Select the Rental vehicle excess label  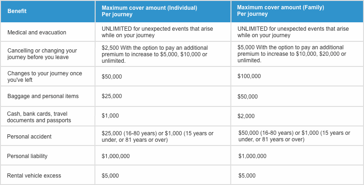pyautogui.click(x=34, y=176)
